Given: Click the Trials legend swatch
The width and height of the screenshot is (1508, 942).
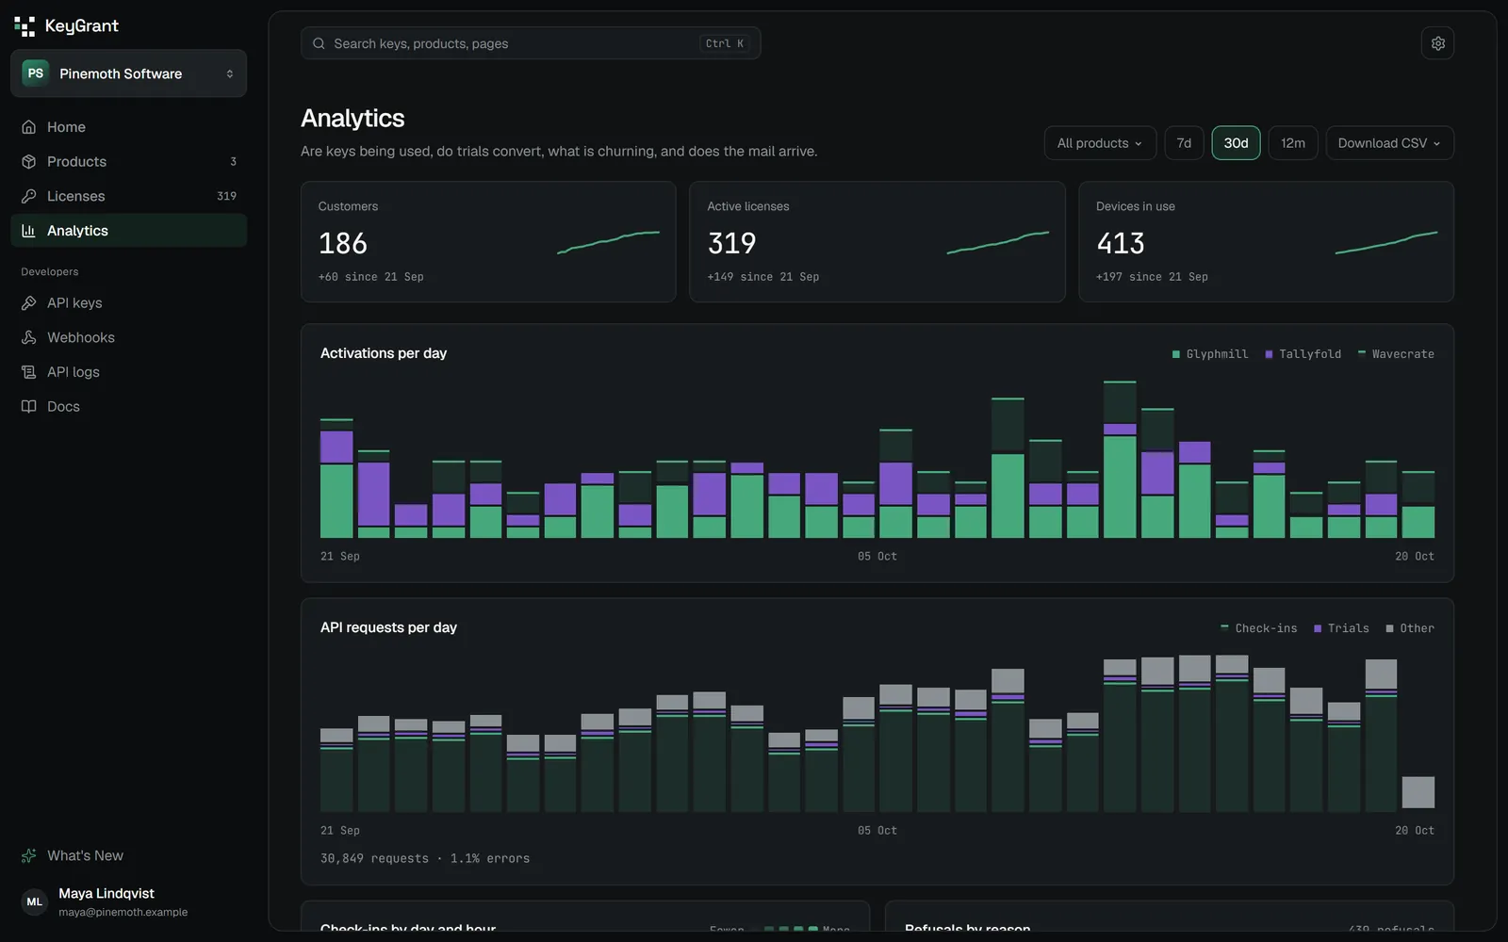Looking at the screenshot, I should (1318, 628).
